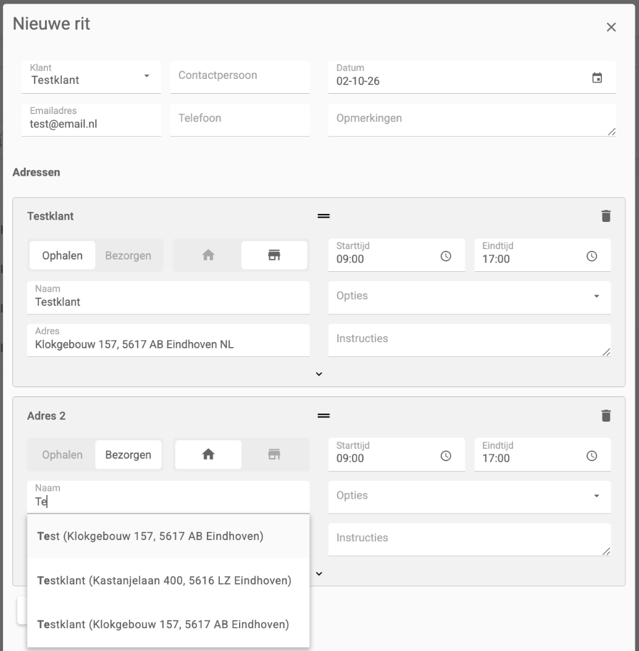Delete the Testklant address card

606,216
